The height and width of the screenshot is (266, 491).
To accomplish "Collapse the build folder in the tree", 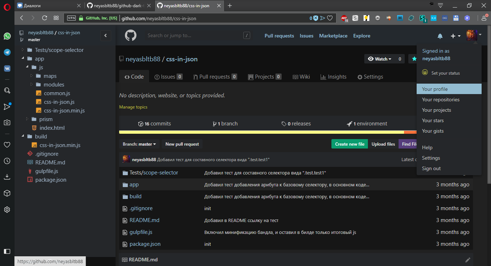I will [23, 137].
